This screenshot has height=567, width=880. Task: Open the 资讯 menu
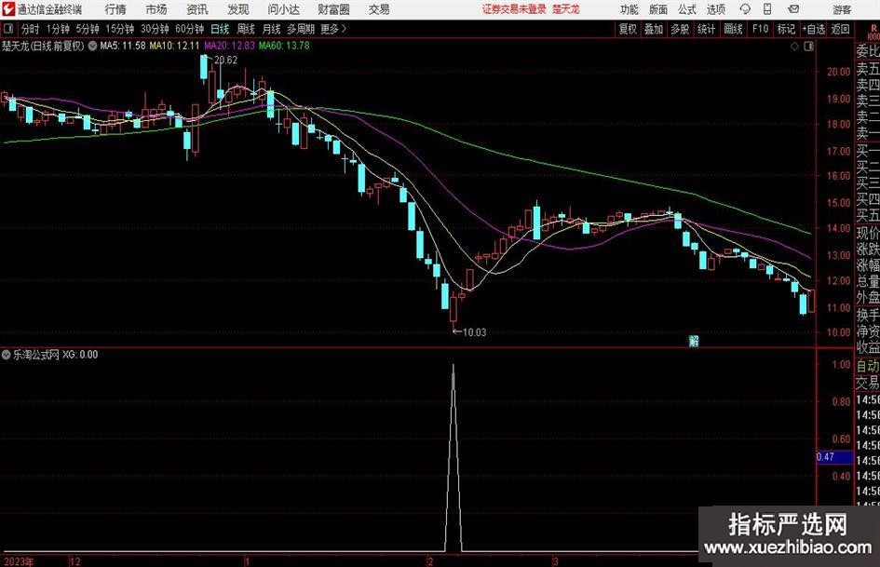tap(197, 9)
